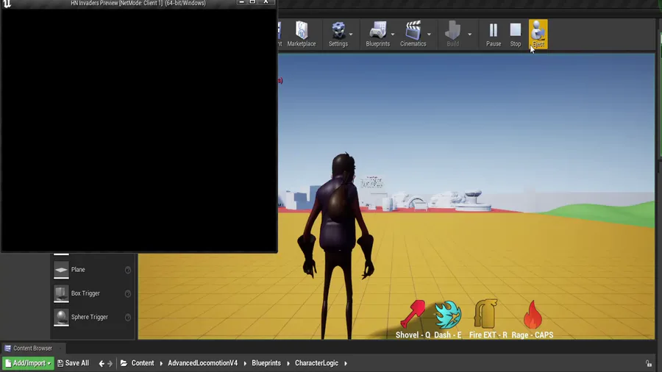Go forward in Content Browser history
The height and width of the screenshot is (372, 662).
110,363
